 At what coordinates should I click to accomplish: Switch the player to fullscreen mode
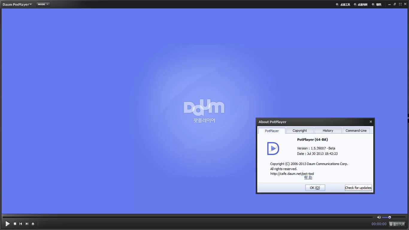400,4
